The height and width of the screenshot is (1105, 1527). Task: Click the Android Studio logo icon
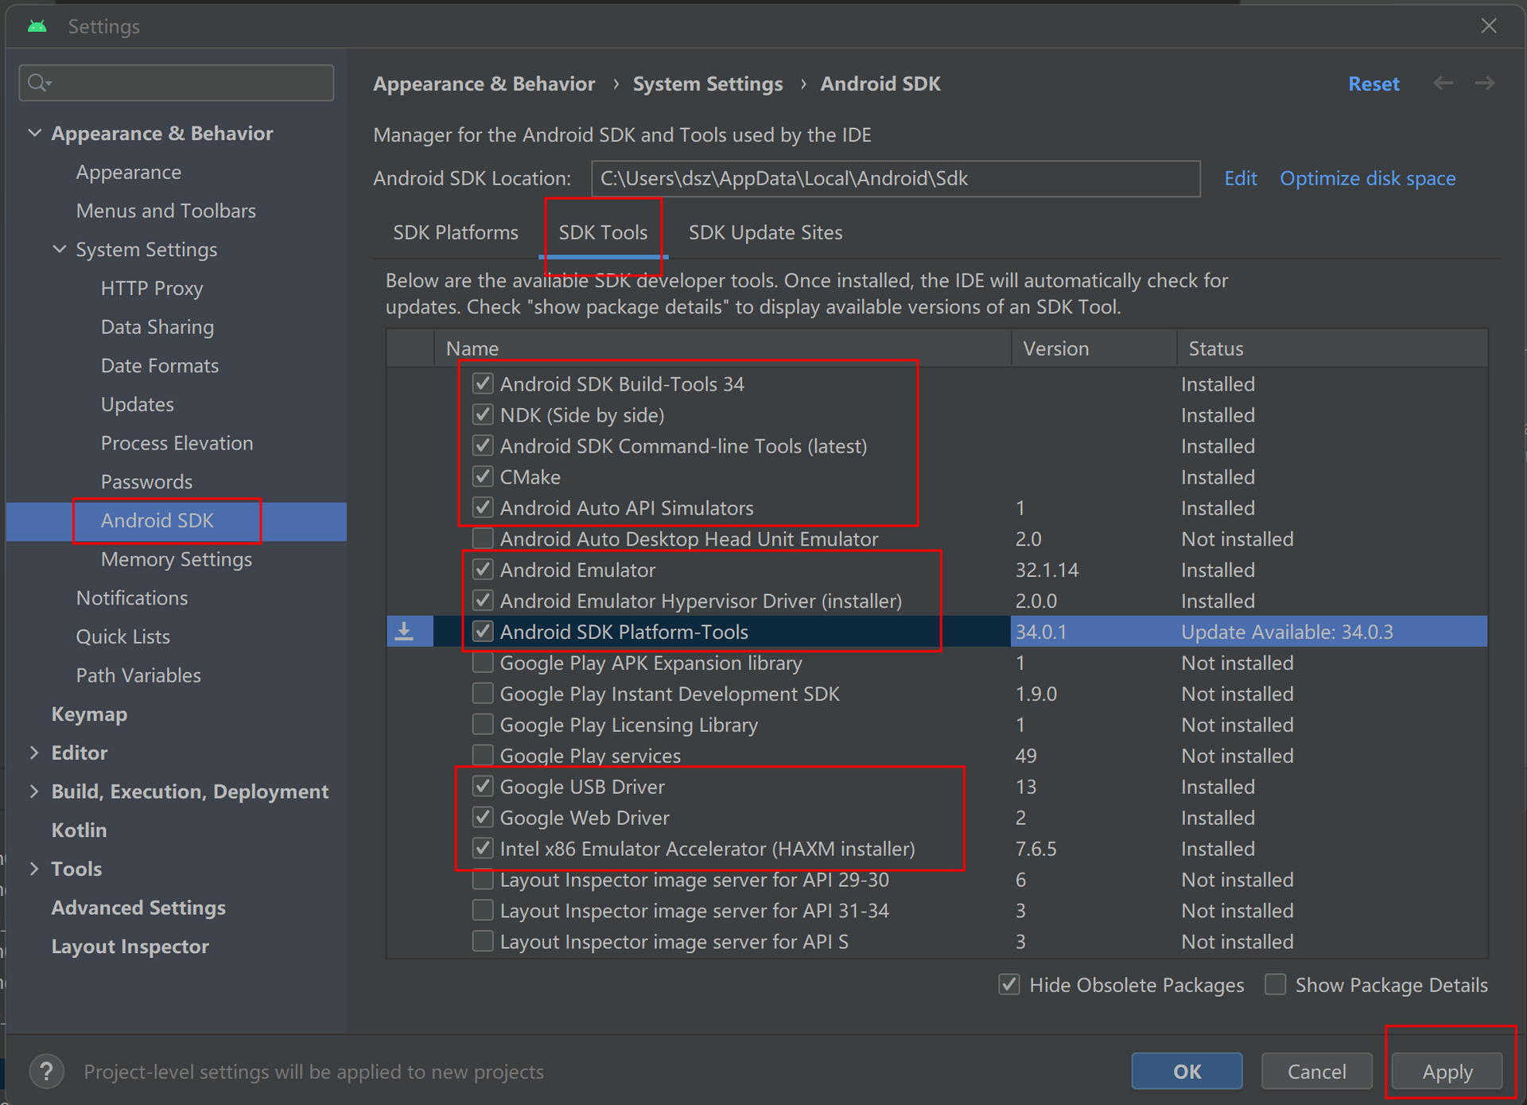point(37,26)
